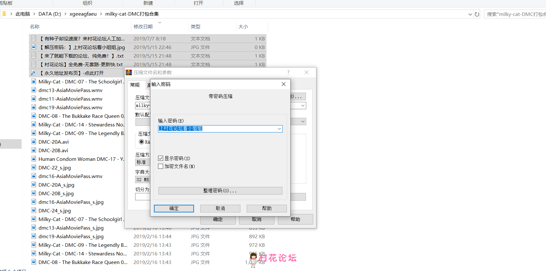Image resolution: width=546 pixels, height=271 pixels.
Task: Uncheck the 显示密码(S) checkbox
Action: coord(161,158)
